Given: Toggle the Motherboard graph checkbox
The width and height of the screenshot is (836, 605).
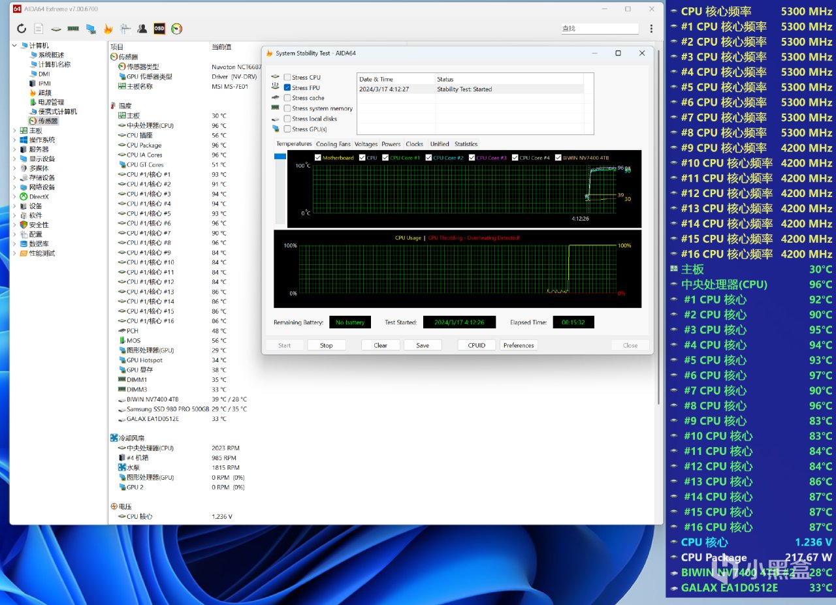Looking at the screenshot, I should 318,158.
